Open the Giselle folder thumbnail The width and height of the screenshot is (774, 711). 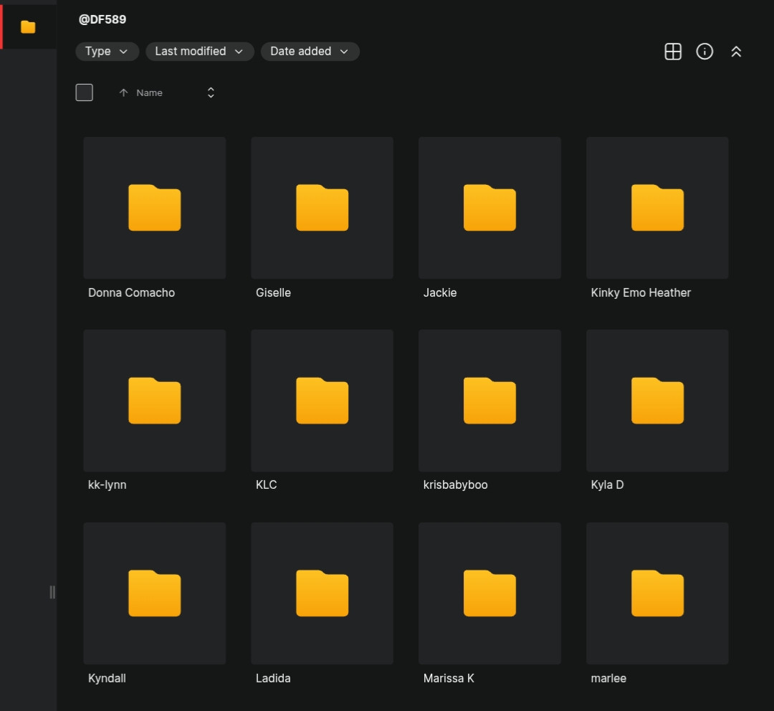322,208
